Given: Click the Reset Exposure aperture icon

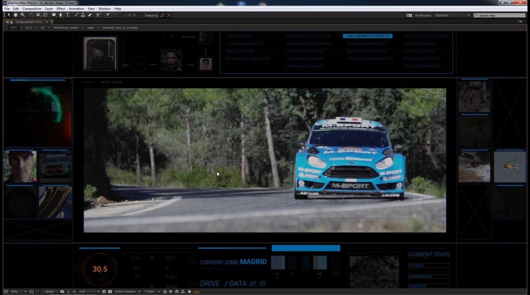Looking at the screenshot, I should point(190,292).
